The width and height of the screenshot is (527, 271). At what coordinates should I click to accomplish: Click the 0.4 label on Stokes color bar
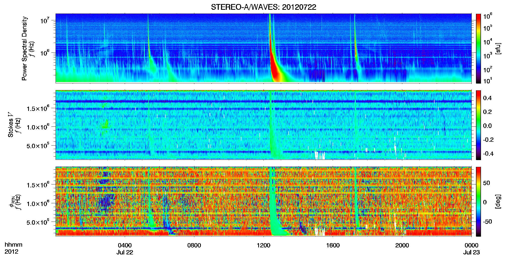point(487,98)
